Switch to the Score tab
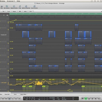 point(15,94)
